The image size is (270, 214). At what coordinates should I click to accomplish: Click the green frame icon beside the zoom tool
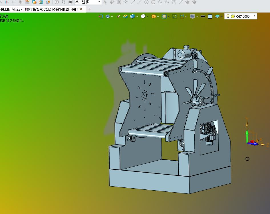(175, 16)
